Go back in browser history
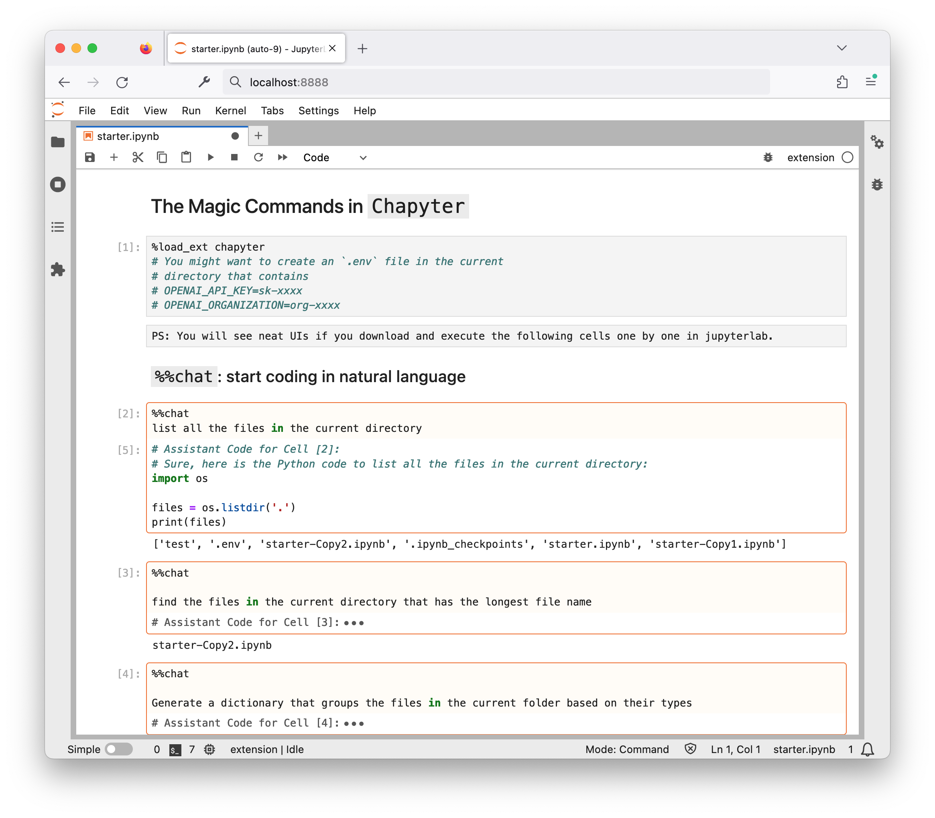Screen dimensions: 935x818 (x=64, y=82)
